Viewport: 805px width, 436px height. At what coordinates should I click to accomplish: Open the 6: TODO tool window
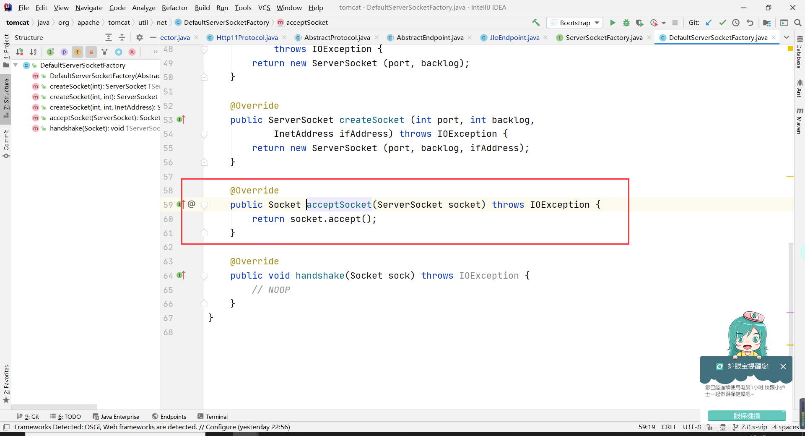coord(65,417)
